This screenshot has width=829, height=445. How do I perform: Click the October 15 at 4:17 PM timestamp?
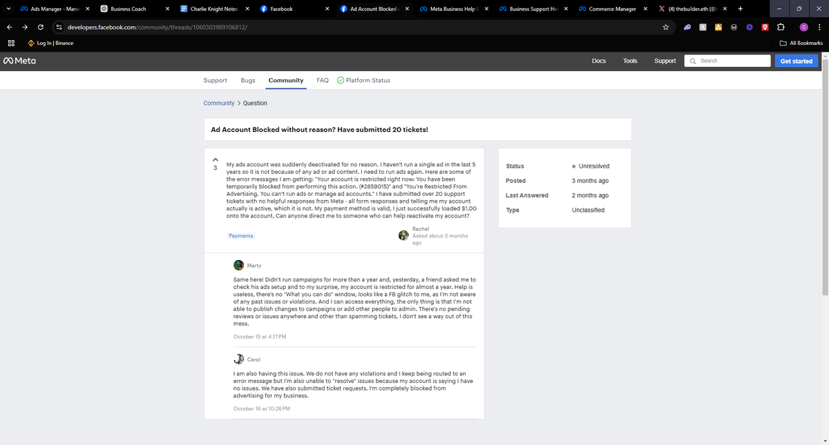click(260, 336)
